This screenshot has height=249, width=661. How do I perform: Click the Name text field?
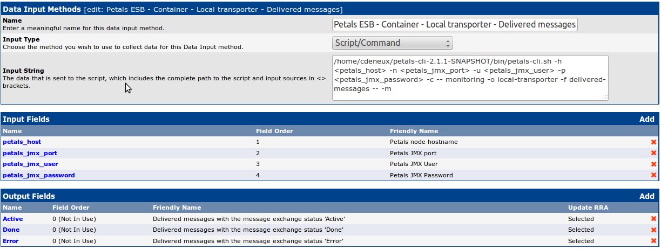pos(455,24)
